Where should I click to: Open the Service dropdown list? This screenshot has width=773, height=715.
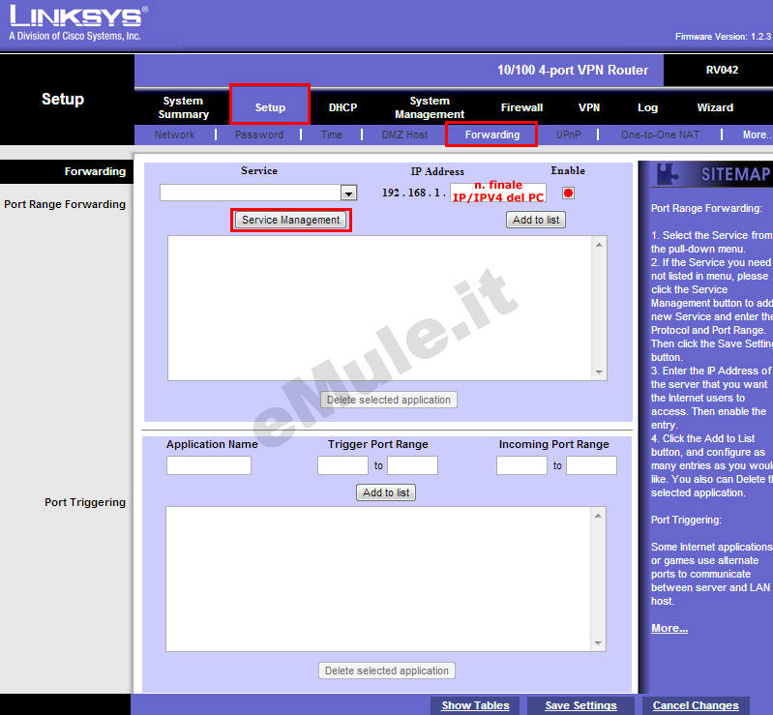pyautogui.click(x=349, y=193)
